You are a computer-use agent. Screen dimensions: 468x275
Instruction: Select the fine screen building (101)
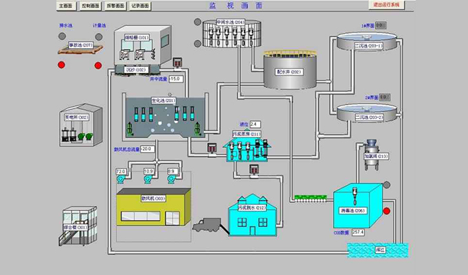click(x=142, y=45)
